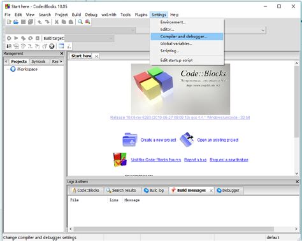
Task: Click the Build and run icon
Action: (x=23, y=38)
